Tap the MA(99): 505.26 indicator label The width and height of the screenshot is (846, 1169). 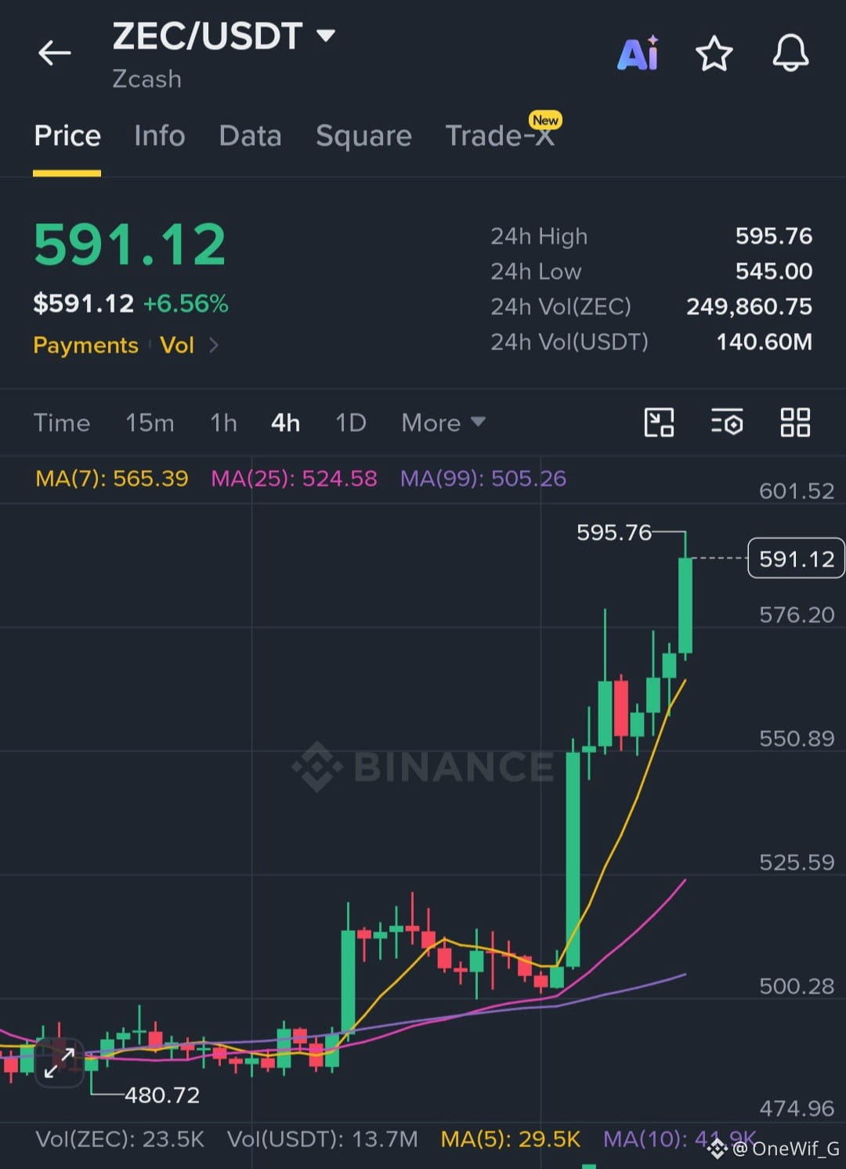(483, 479)
